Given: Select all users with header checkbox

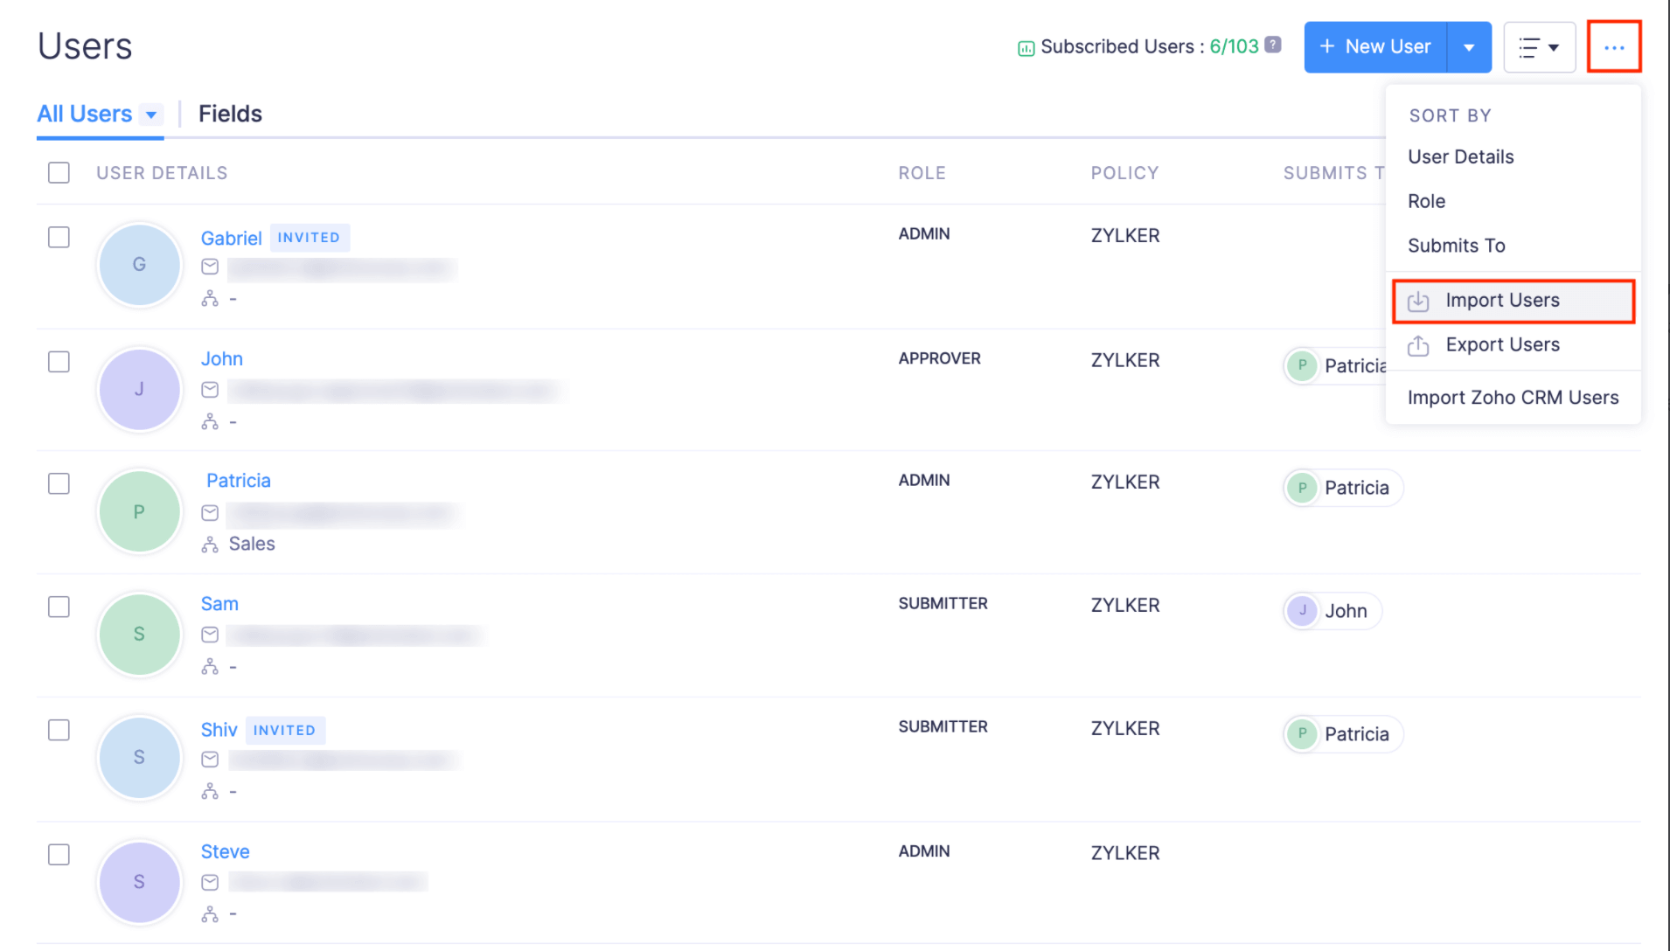Looking at the screenshot, I should point(59,173).
